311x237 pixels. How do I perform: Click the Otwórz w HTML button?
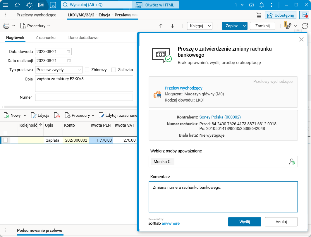[155, 5]
